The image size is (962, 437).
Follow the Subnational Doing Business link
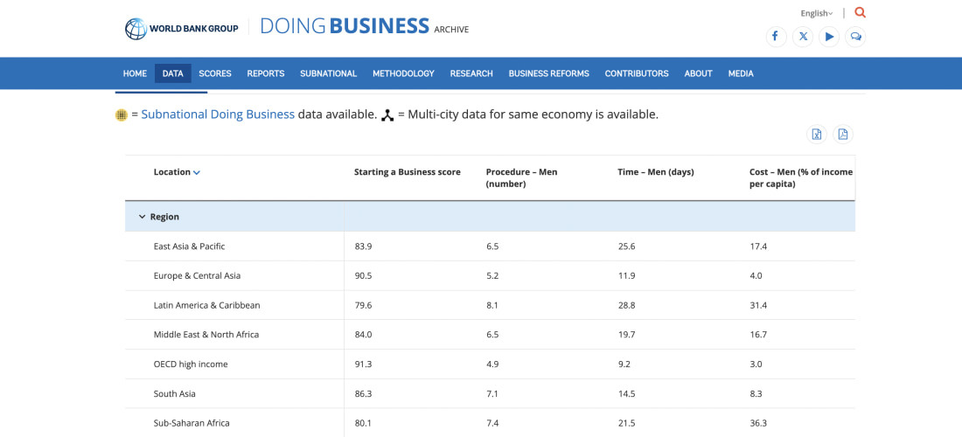(218, 114)
